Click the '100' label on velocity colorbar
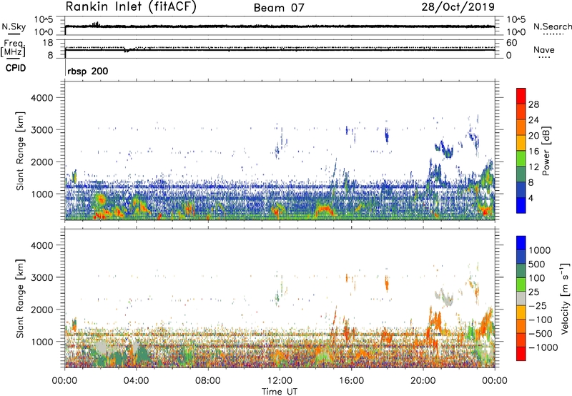Screen dimensions: 572x396 [537, 278]
